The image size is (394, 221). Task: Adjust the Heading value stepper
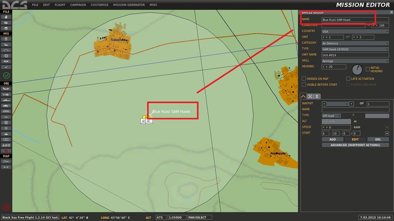(334, 67)
